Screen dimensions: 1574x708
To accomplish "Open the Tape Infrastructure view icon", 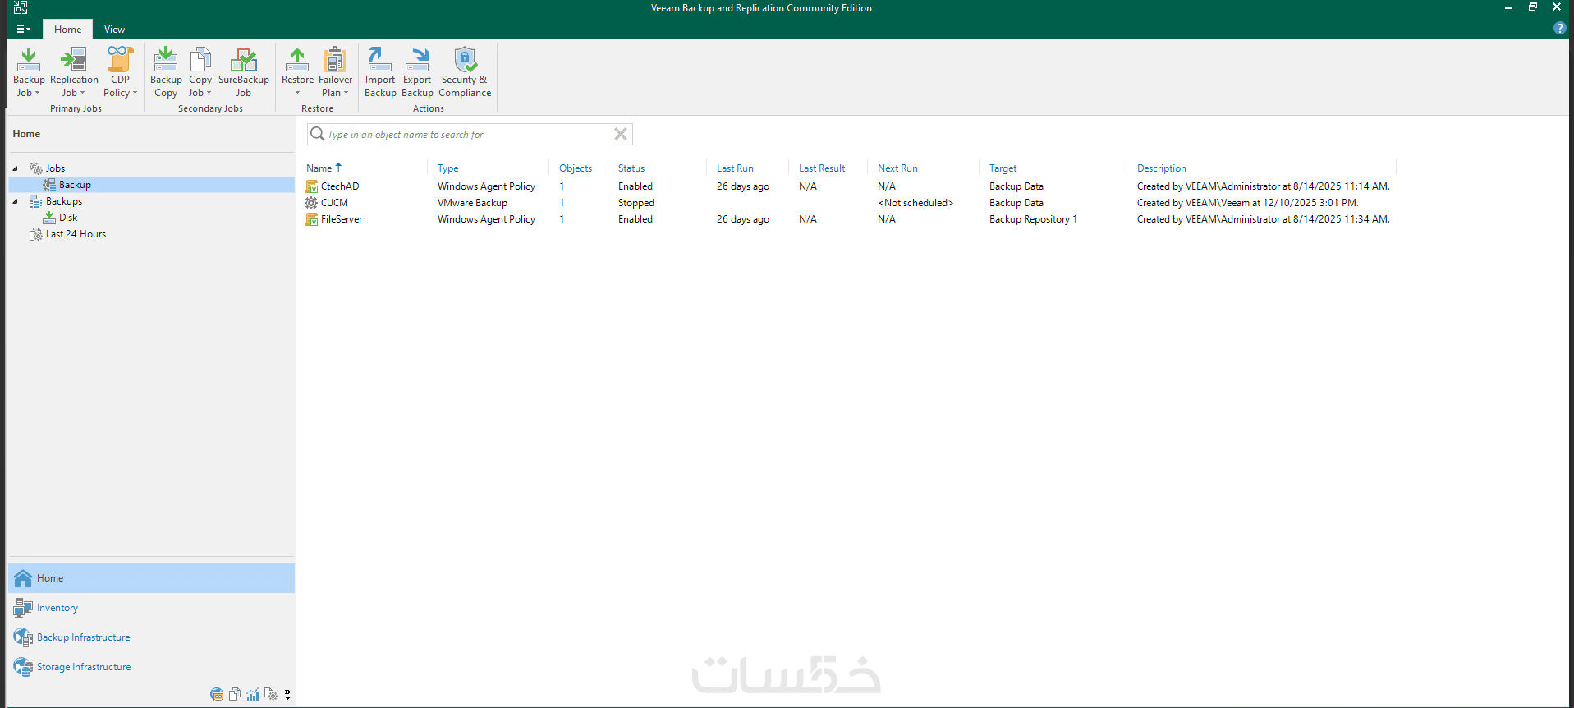I will (x=217, y=694).
